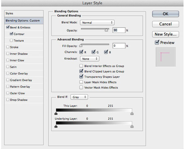Screen dimensions: 185x149
Task: Enable the Color Overlay checkbox
Action: click(x=8, y=73)
